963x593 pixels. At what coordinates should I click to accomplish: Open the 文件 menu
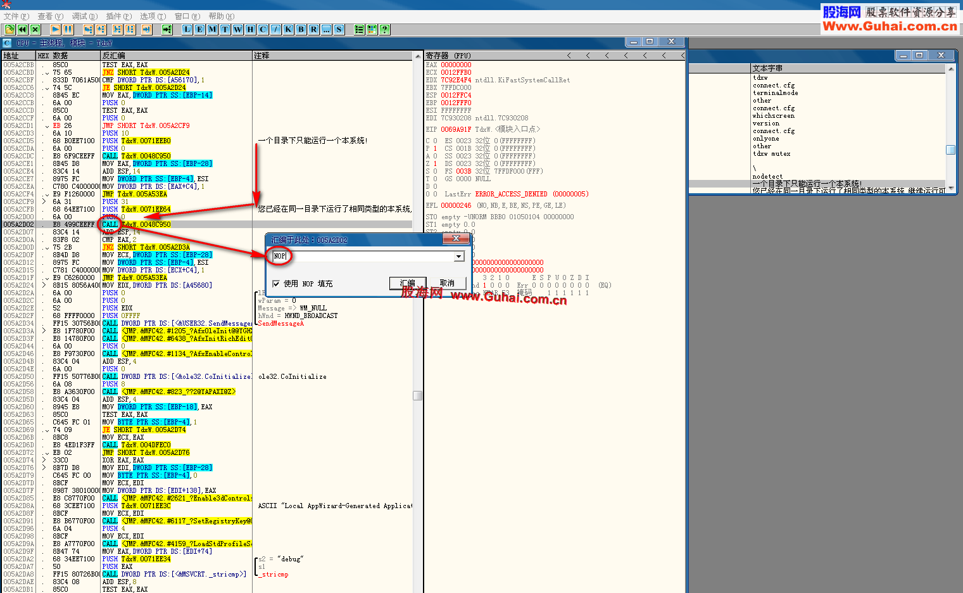point(16,16)
